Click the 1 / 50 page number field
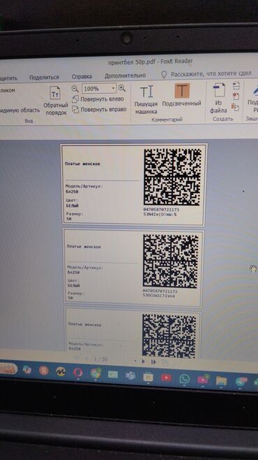 (100, 359)
